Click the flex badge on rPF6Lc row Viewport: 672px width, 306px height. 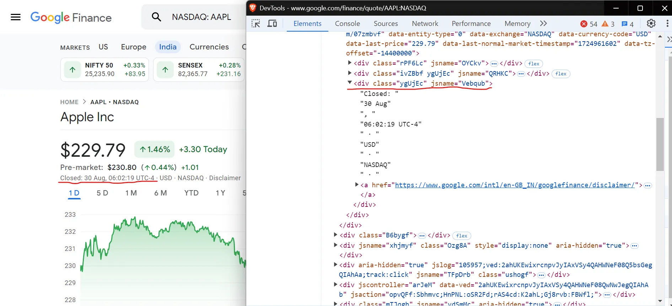click(x=534, y=64)
